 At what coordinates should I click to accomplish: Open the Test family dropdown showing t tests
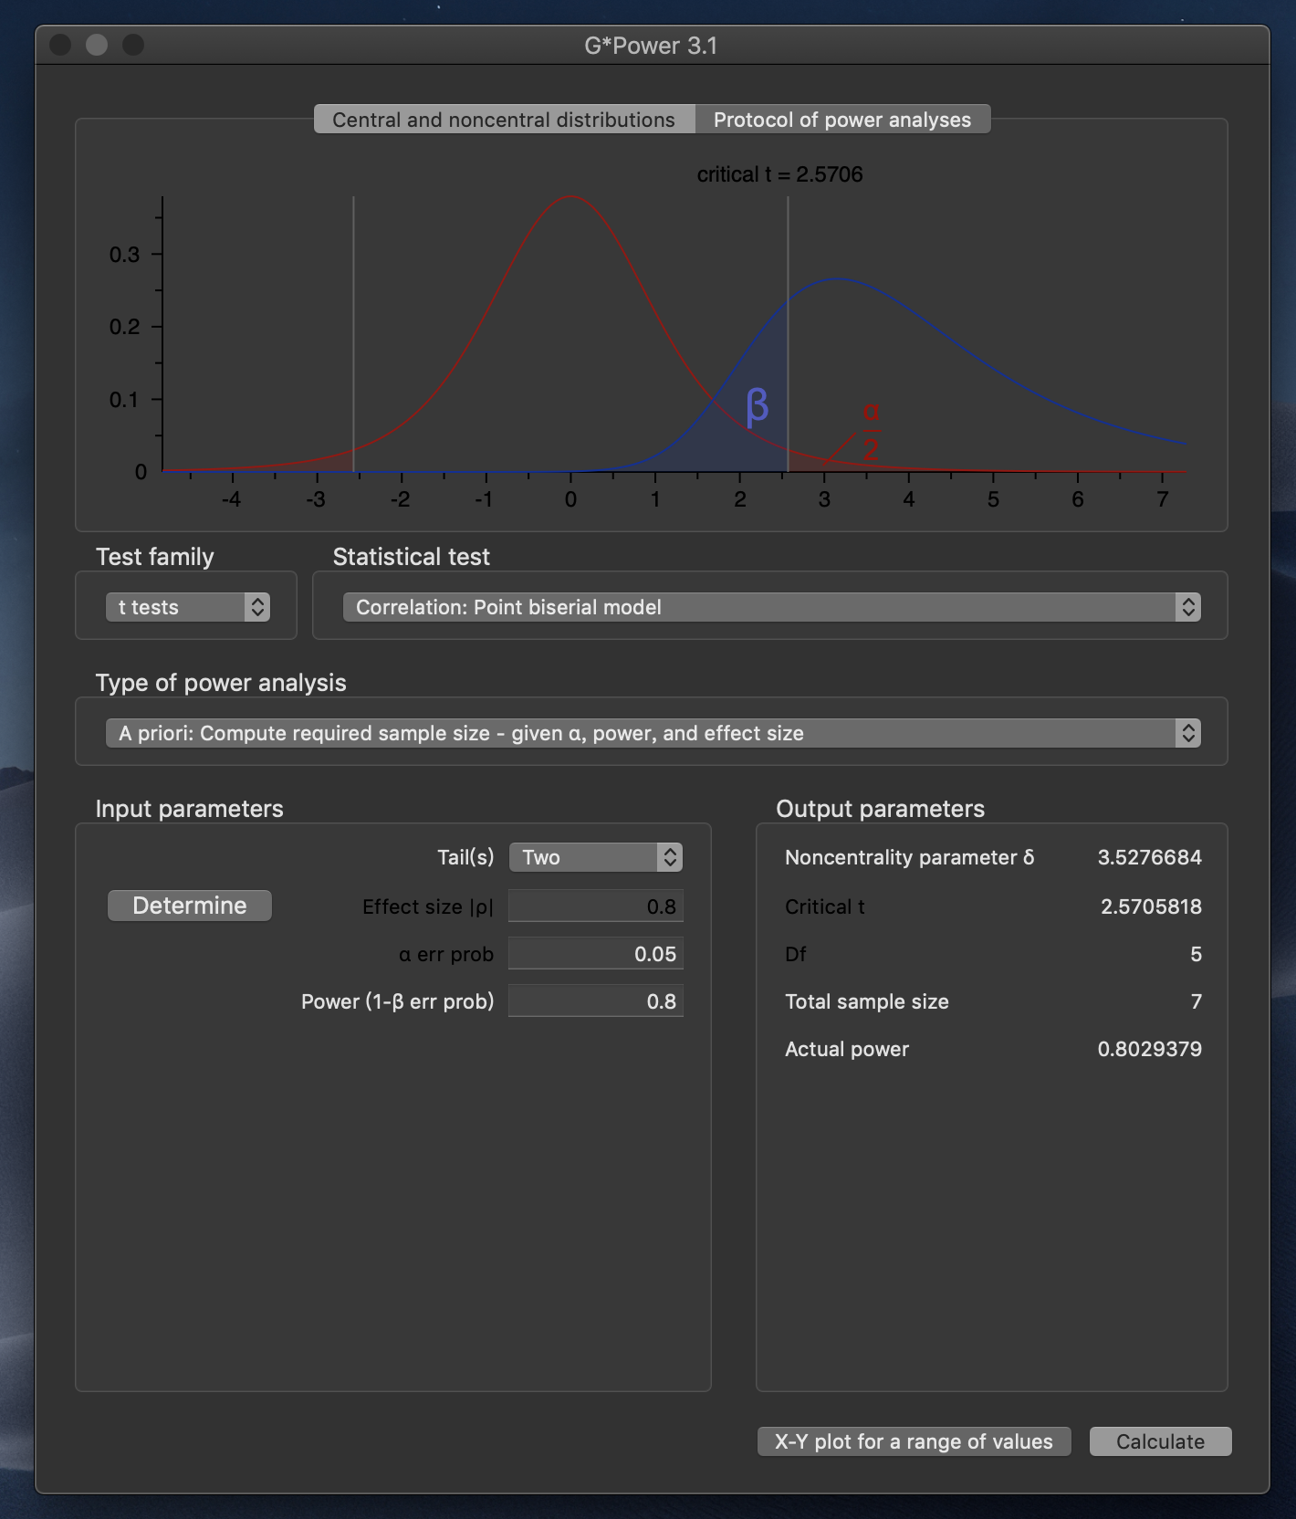188,607
